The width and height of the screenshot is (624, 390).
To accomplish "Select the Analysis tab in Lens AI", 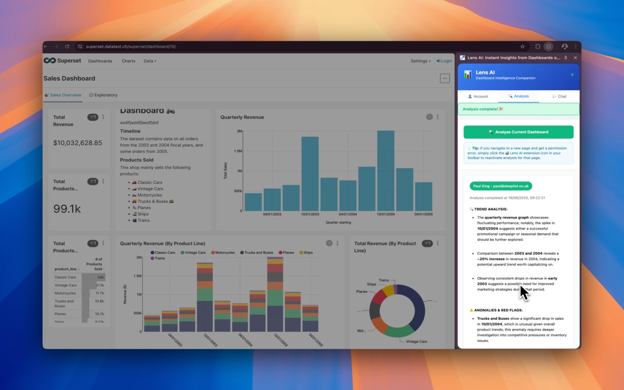I will pyautogui.click(x=518, y=96).
